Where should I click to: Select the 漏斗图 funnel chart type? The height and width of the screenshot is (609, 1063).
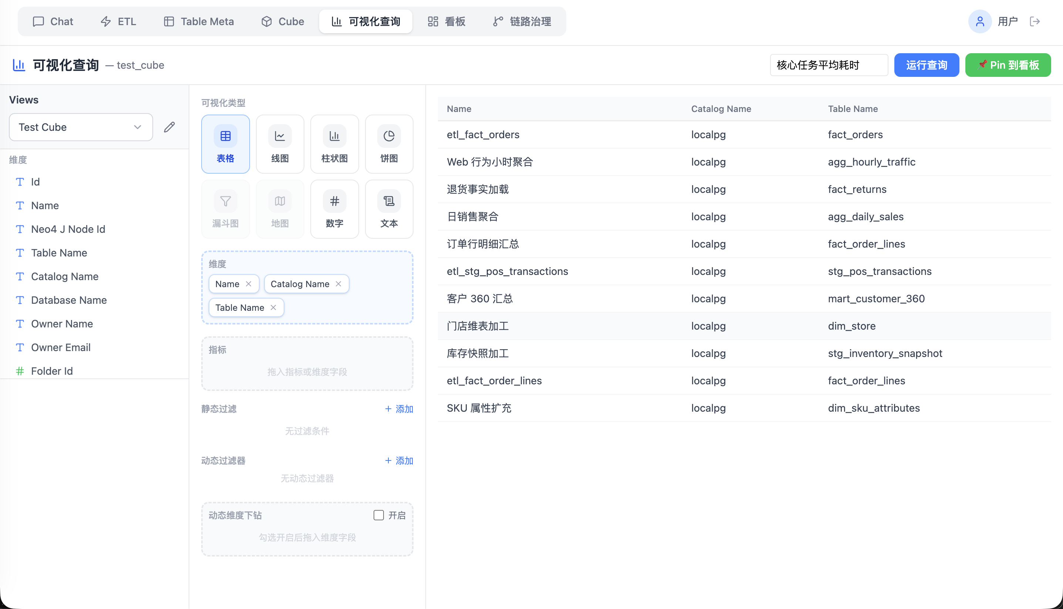225,209
